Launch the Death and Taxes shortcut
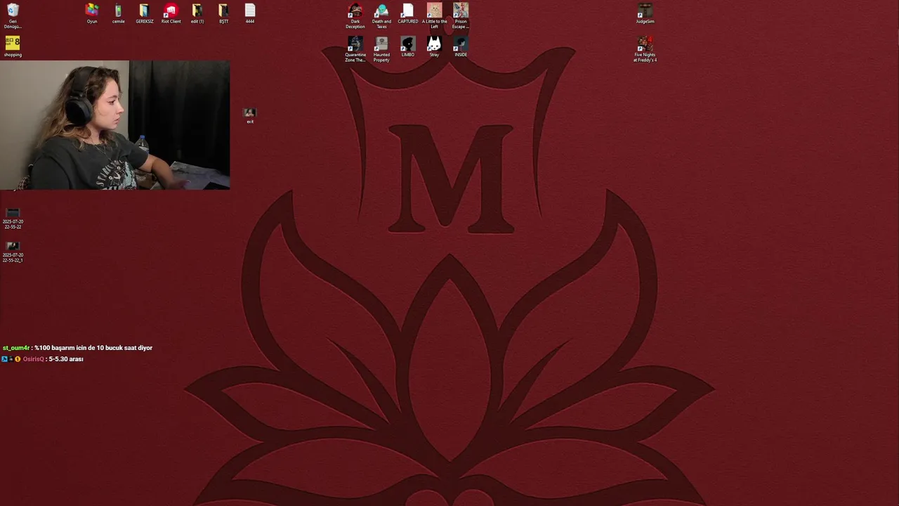The width and height of the screenshot is (899, 506). [381, 15]
